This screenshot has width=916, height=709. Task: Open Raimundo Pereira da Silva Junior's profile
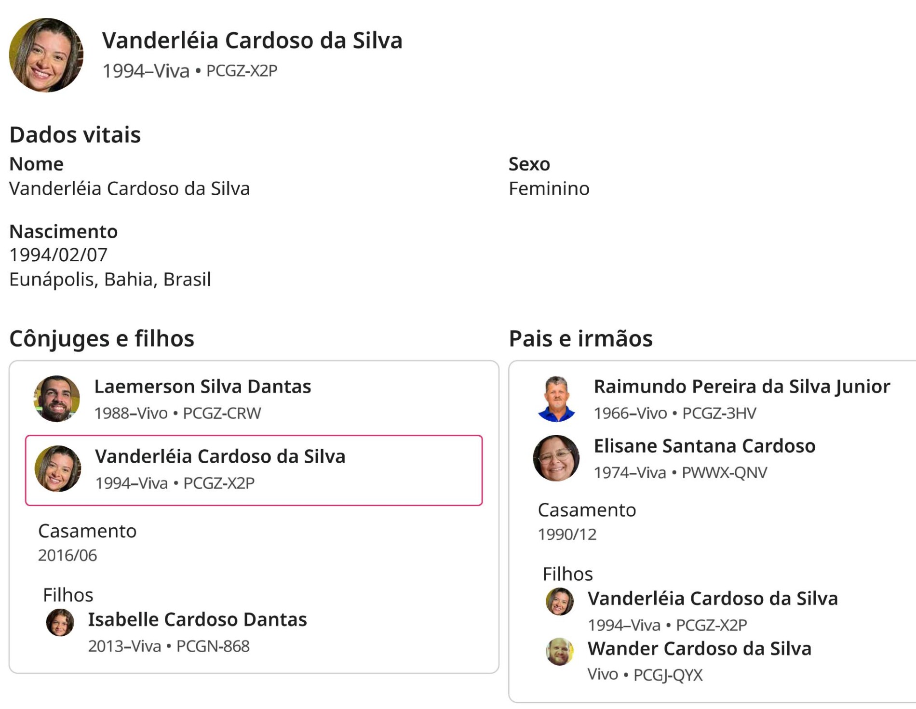click(x=741, y=387)
